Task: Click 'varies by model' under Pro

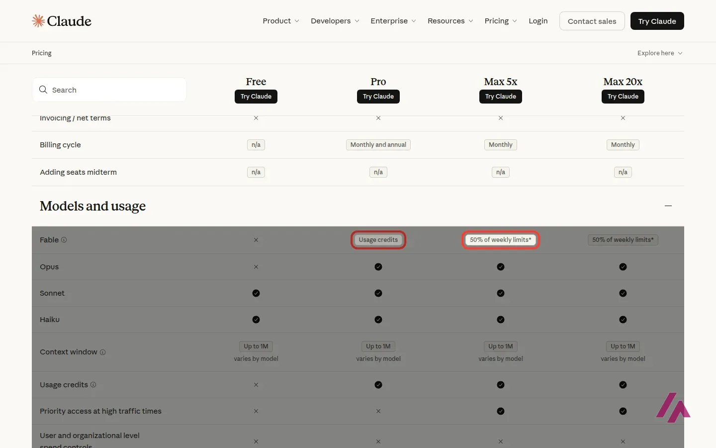Action: [378, 359]
